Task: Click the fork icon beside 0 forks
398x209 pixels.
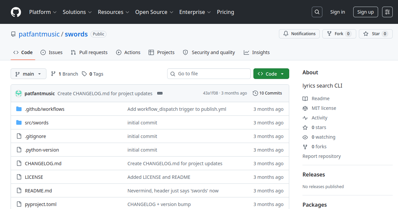Action: pyautogui.click(x=305, y=147)
